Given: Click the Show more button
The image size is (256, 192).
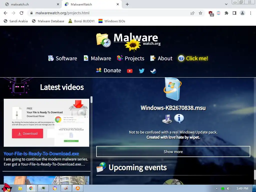Looking at the screenshot, I should pos(173,151).
